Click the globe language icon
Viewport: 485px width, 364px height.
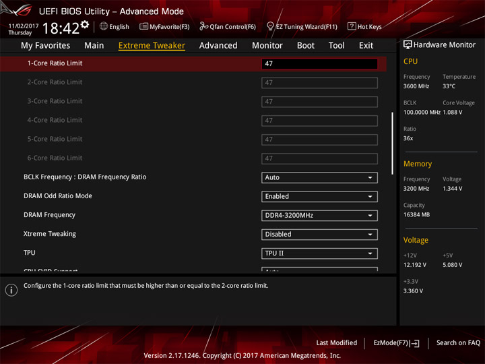(104, 26)
